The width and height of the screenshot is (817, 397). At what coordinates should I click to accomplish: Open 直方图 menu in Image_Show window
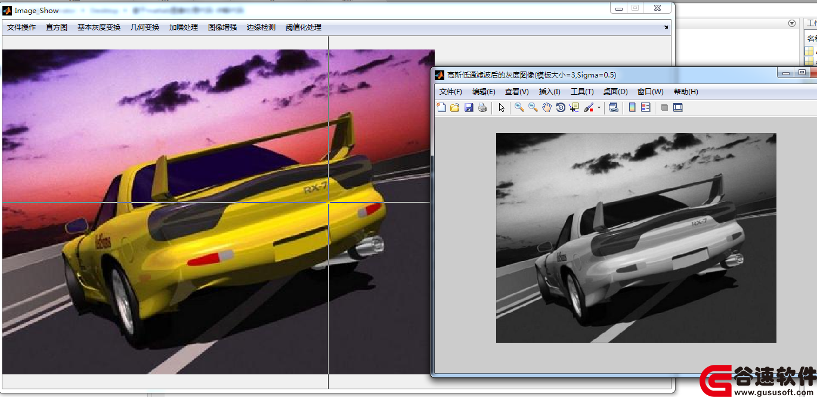(57, 27)
